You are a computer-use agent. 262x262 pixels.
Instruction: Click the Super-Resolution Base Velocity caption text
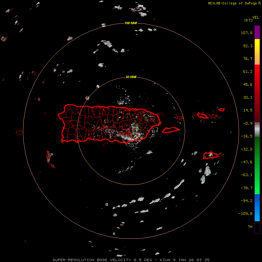131,260
